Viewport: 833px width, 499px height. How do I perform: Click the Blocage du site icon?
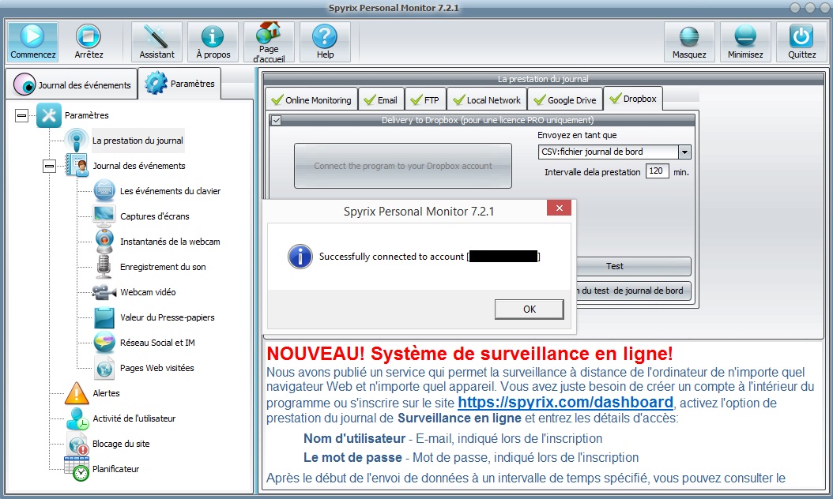(77, 444)
